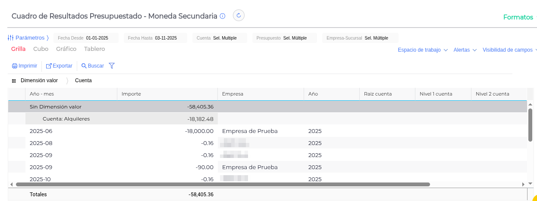Open the Tablero tab
The height and width of the screenshot is (201, 537).
pyautogui.click(x=94, y=49)
